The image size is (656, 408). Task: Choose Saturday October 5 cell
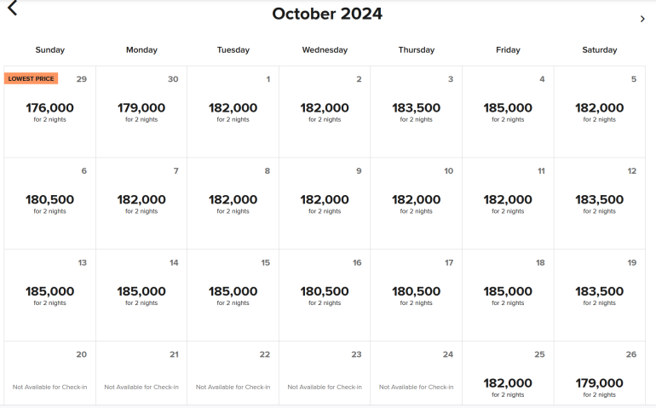[x=599, y=112]
